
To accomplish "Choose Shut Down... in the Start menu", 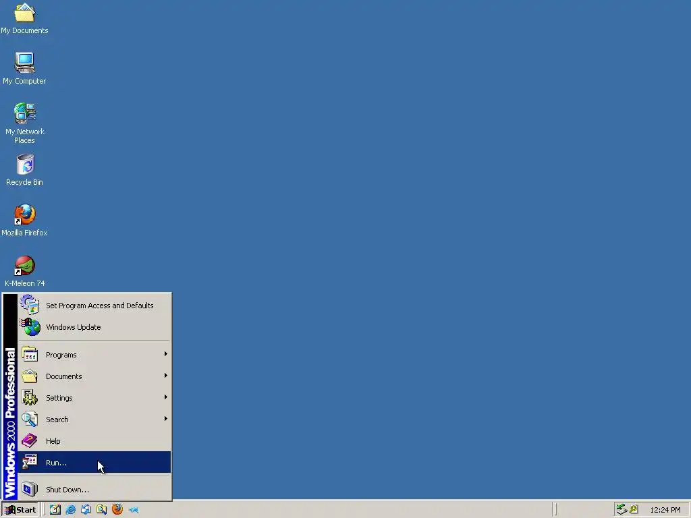I will pyautogui.click(x=94, y=490).
